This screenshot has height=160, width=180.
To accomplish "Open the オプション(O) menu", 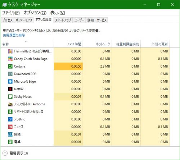I will (x=35, y=13).
